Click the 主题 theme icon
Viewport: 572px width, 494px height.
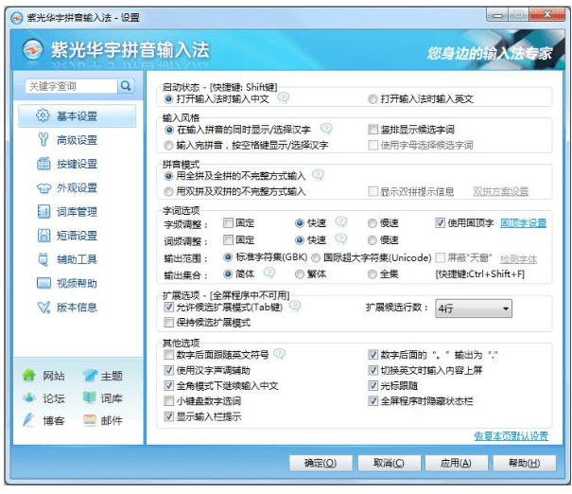(90, 375)
